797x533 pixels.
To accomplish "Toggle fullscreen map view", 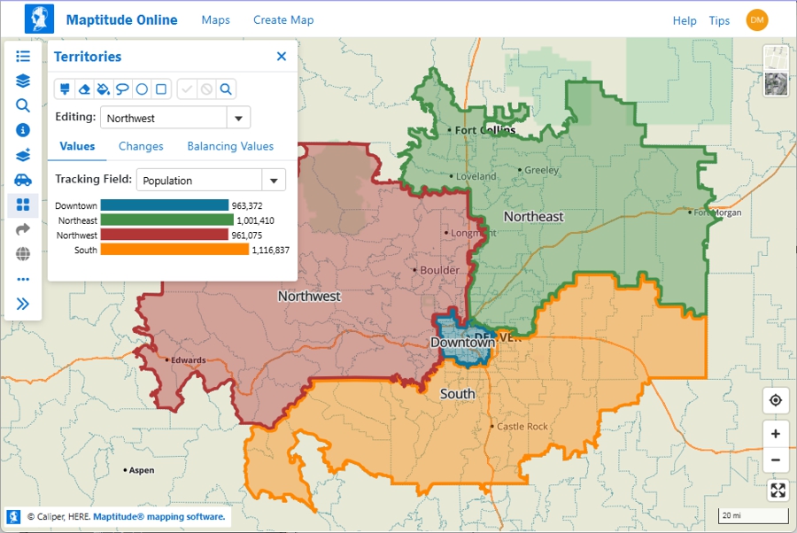I will click(776, 491).
